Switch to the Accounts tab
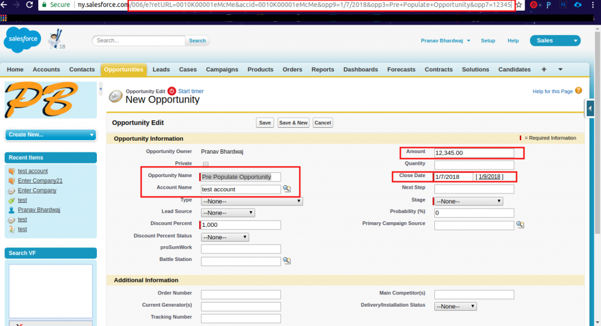This screenshot has height=326, width=601. [x=46, y=69]
